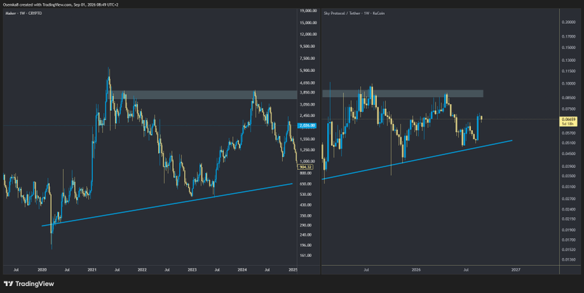Click the 0.13000 price axis label

coord(568,60)
